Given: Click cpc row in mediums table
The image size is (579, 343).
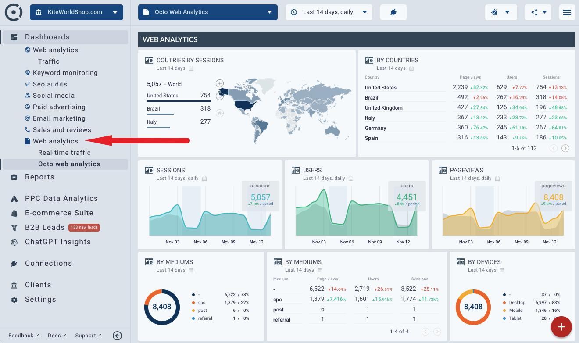Looking at the screenshot, I should pos(356,299).
